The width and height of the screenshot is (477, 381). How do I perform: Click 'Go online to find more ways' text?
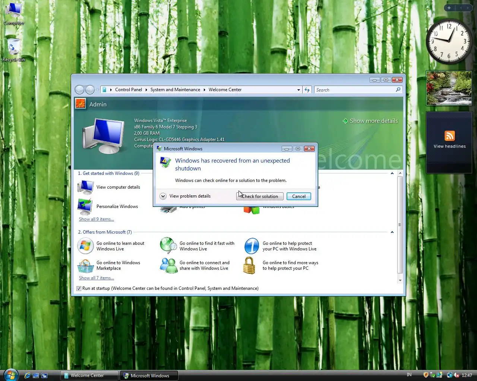(290, 266)
